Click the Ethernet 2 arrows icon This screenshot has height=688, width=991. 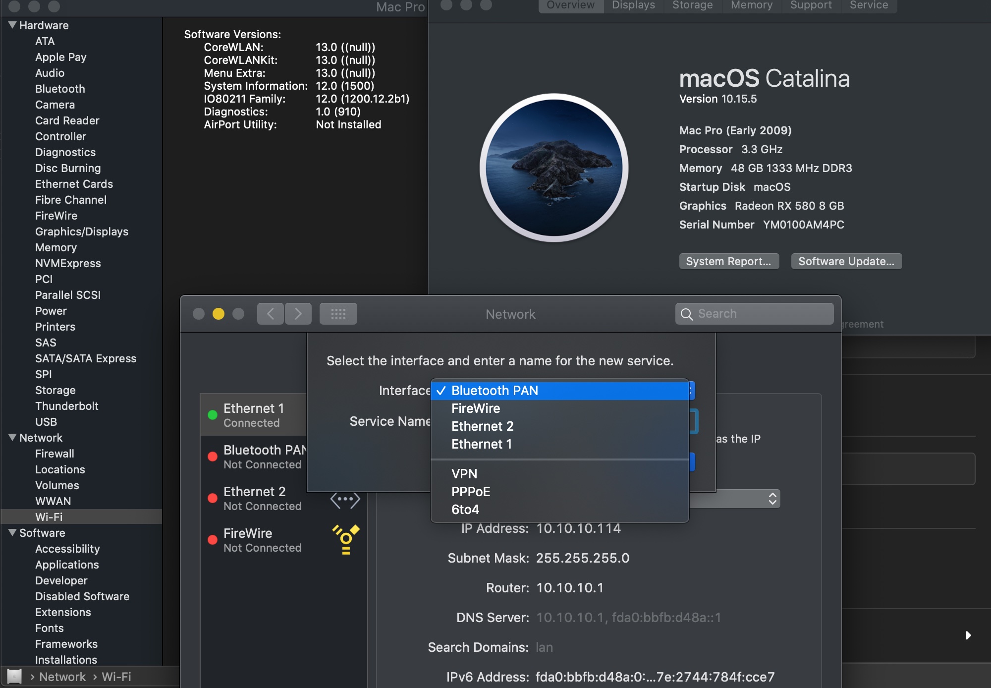tap(345, 500)
